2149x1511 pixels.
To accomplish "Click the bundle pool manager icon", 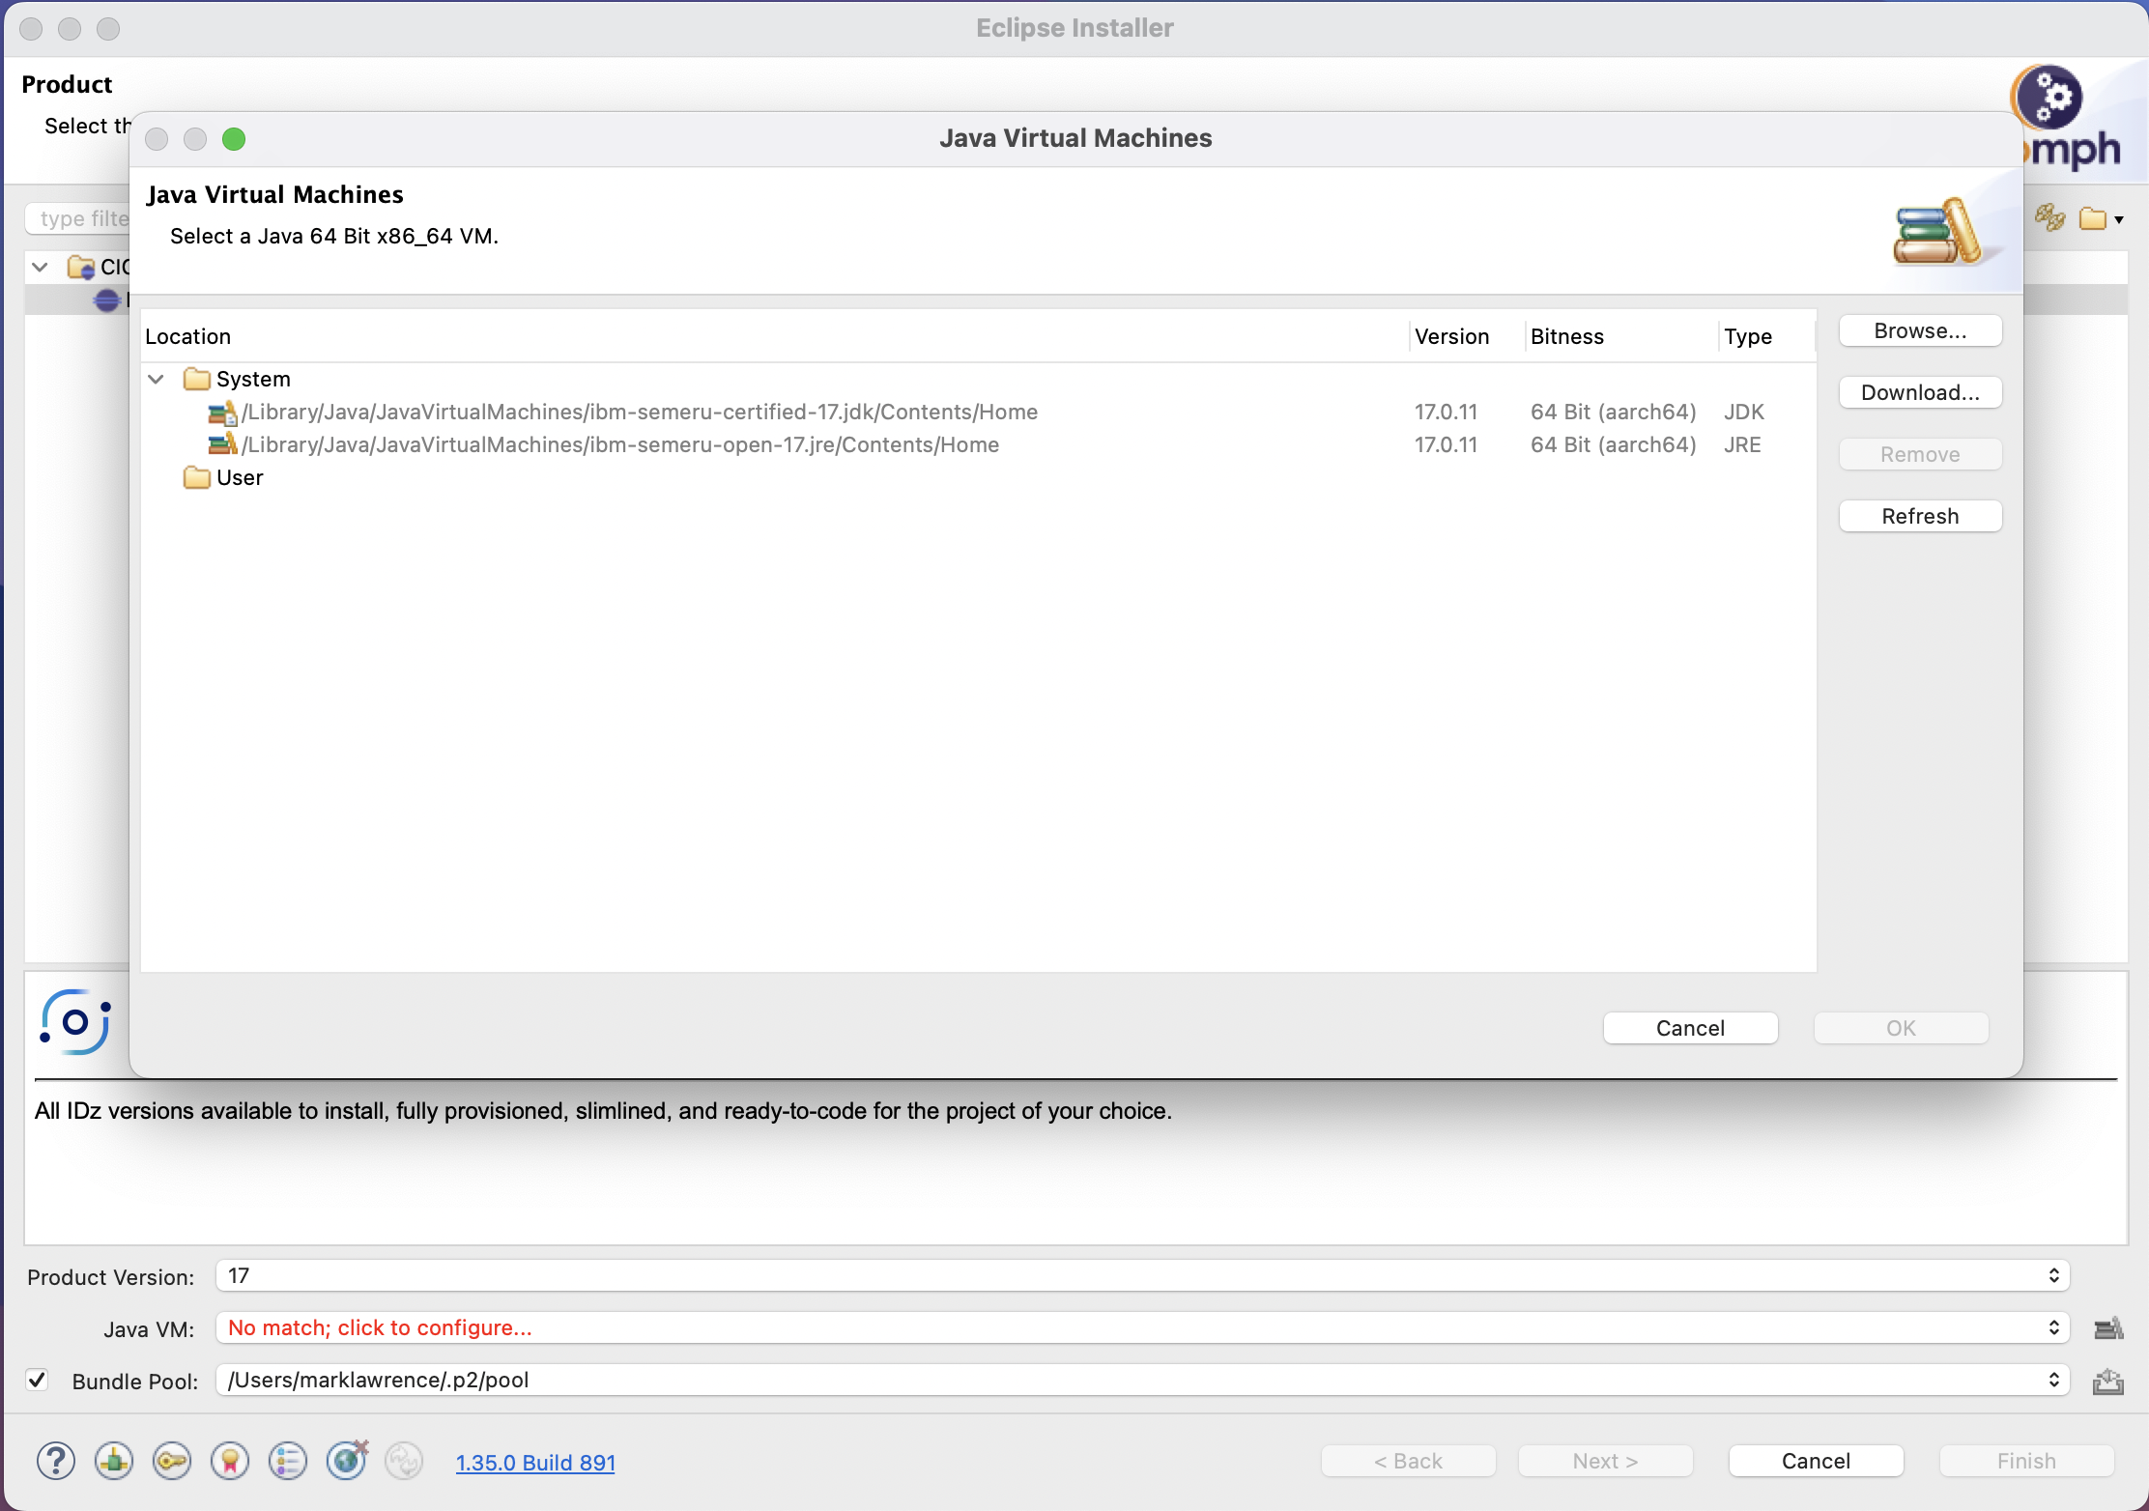I will pyautogui.click(x=2107, y=1382).
